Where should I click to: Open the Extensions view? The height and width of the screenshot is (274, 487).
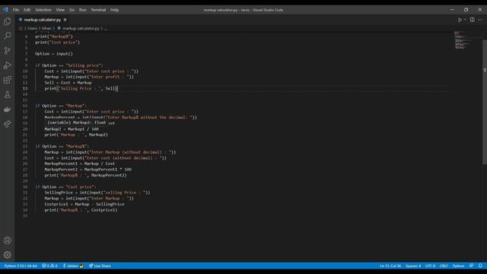7,80
